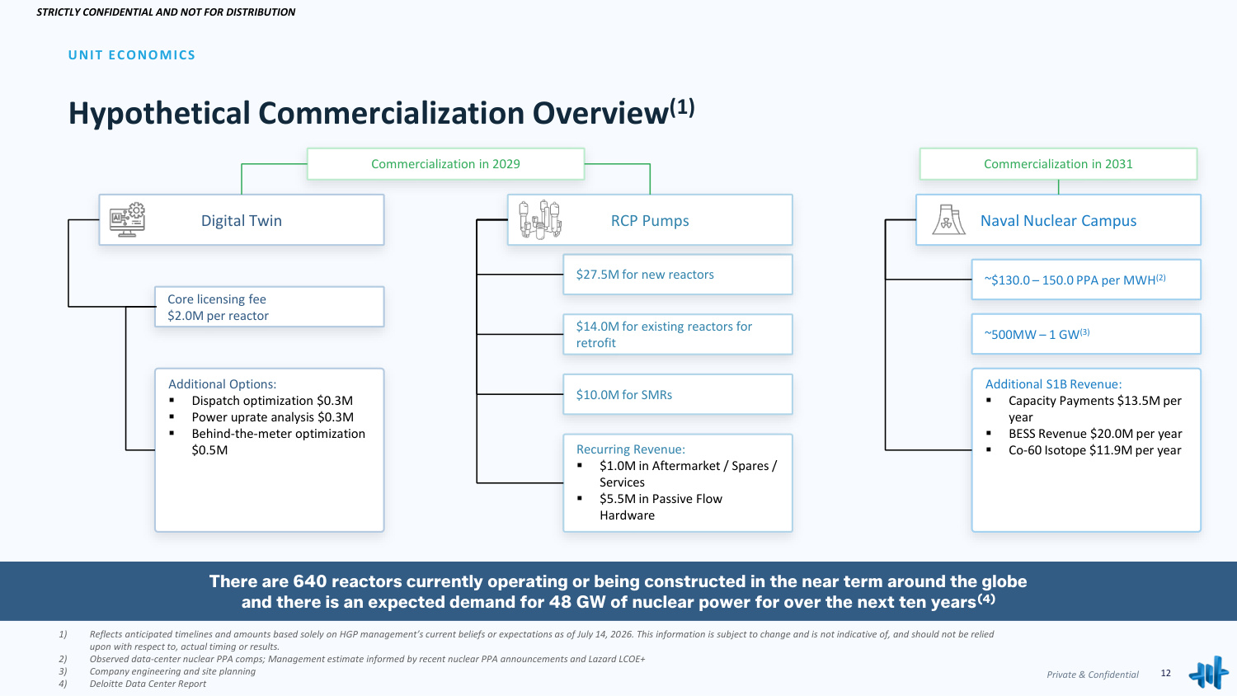Screen dimensions: 1237x696
Task: Click the page number 12
Action: pos(1166,673)
